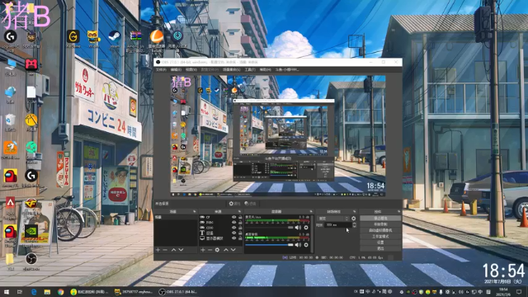
Task: Open the yellow WeGame desktop icon
Action: point(73,36)
